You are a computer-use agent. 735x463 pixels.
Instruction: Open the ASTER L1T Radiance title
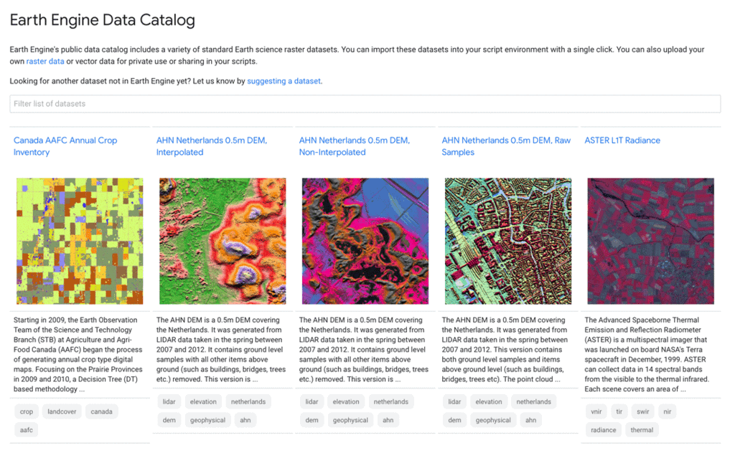pyautogui.click(x=622, y=140)
